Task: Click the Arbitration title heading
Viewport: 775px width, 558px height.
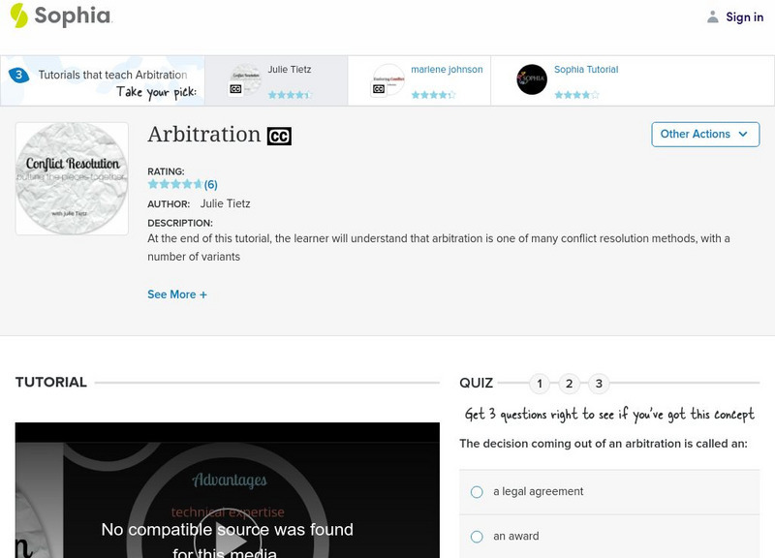Action: click(204, 135)
